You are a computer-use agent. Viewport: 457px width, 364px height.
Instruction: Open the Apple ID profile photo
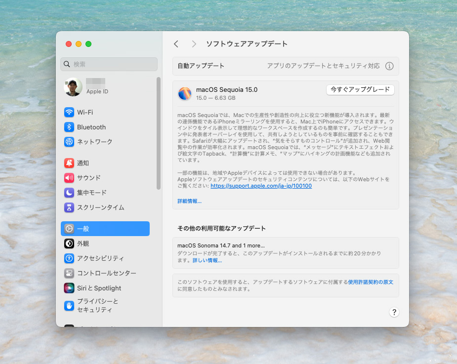pyautogui.click(x=73, y=87)
